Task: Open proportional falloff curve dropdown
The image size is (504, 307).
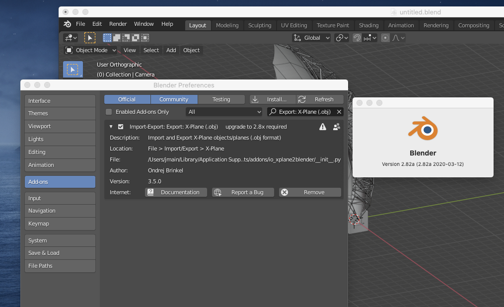Action: (398, 38)
